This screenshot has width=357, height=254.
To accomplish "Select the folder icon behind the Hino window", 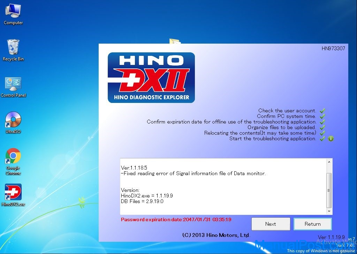I will pyautogui.click(x=175, y=41).
